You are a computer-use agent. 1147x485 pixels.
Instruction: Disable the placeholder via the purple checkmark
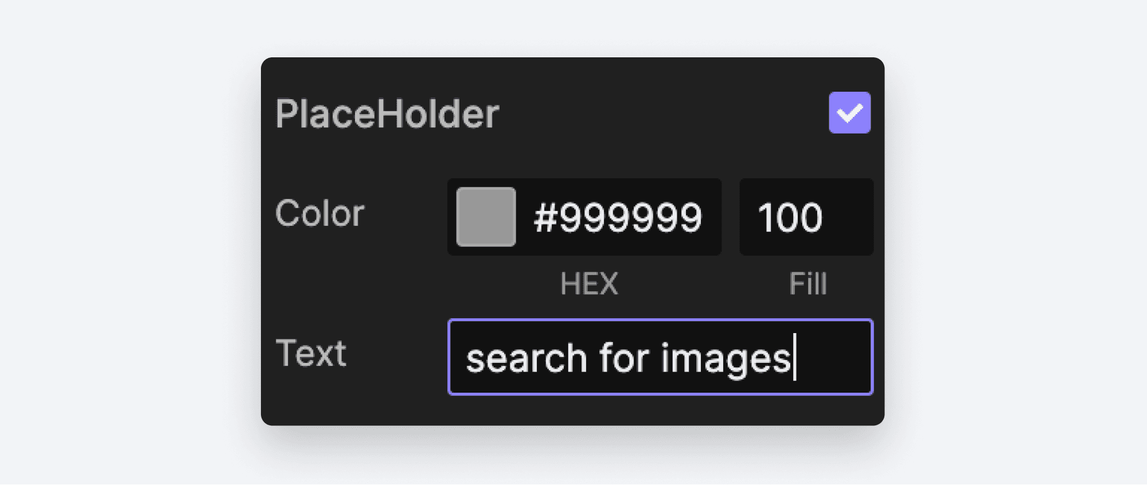[849, 112]
